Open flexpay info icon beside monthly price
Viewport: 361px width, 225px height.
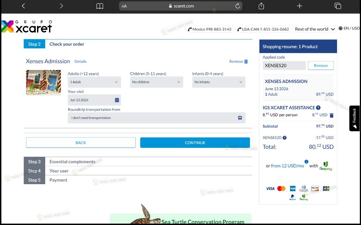[306, 162]
